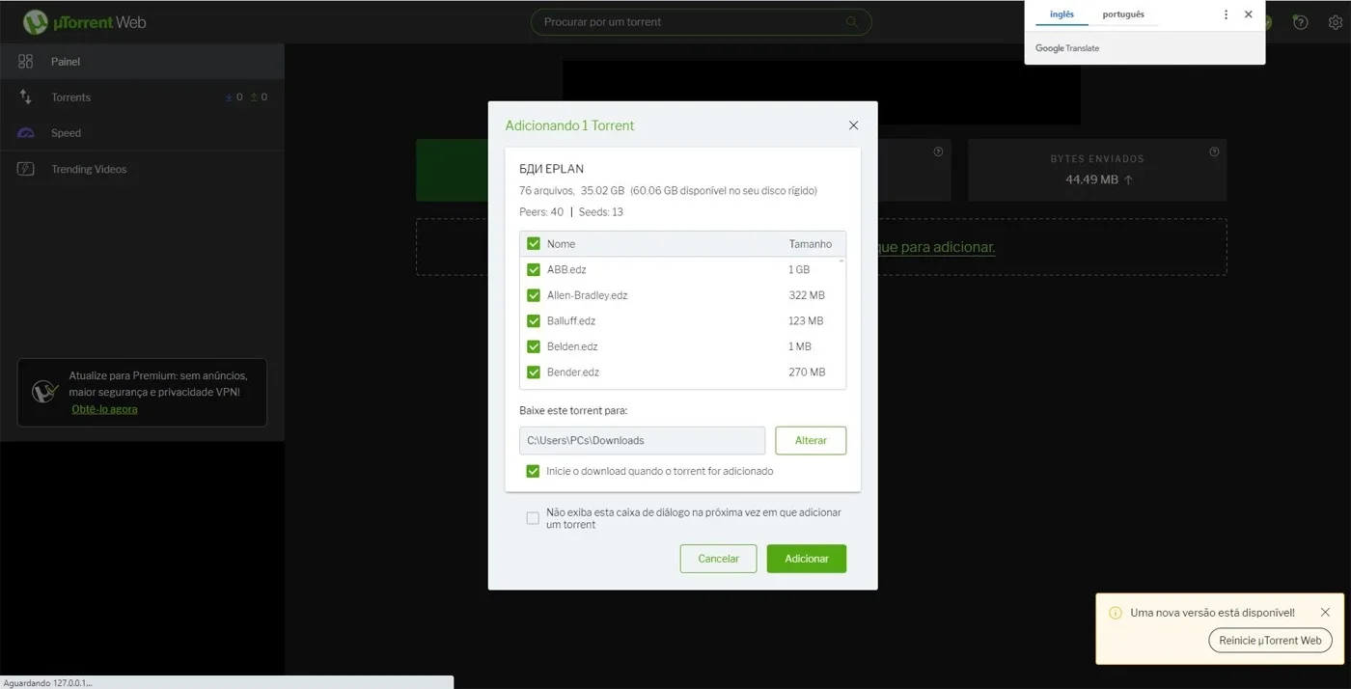1351x689 pixels.
Task: Click the Premium µTorrent promo icon
Action: [44, 392]
